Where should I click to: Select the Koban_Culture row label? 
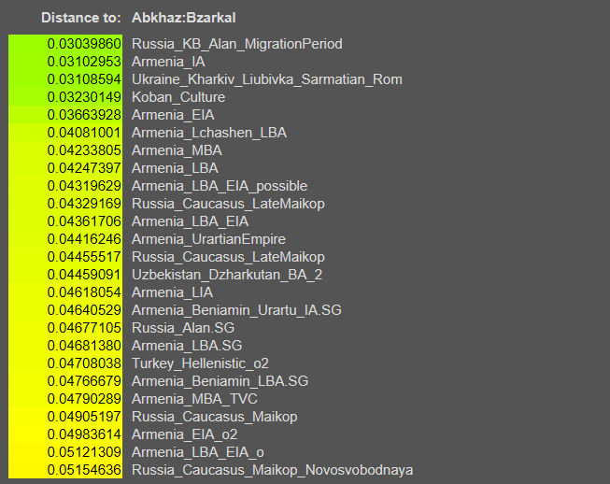pyautogui.click(x=177, y=97)
